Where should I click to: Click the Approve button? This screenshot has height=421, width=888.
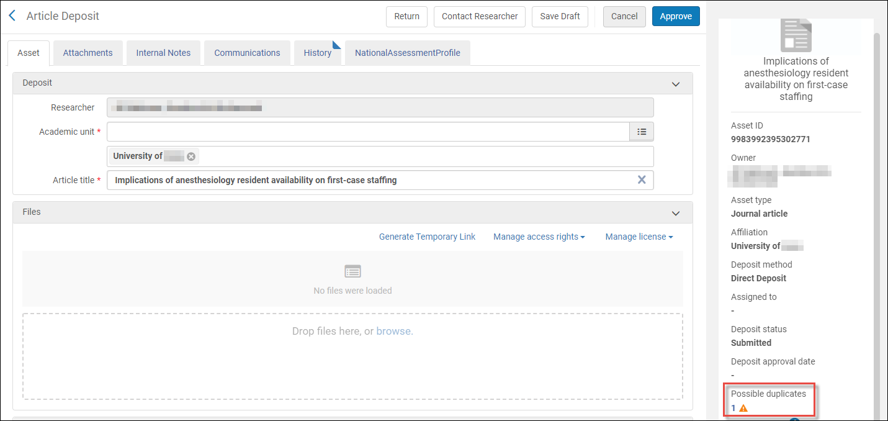(x=675, y=17)
